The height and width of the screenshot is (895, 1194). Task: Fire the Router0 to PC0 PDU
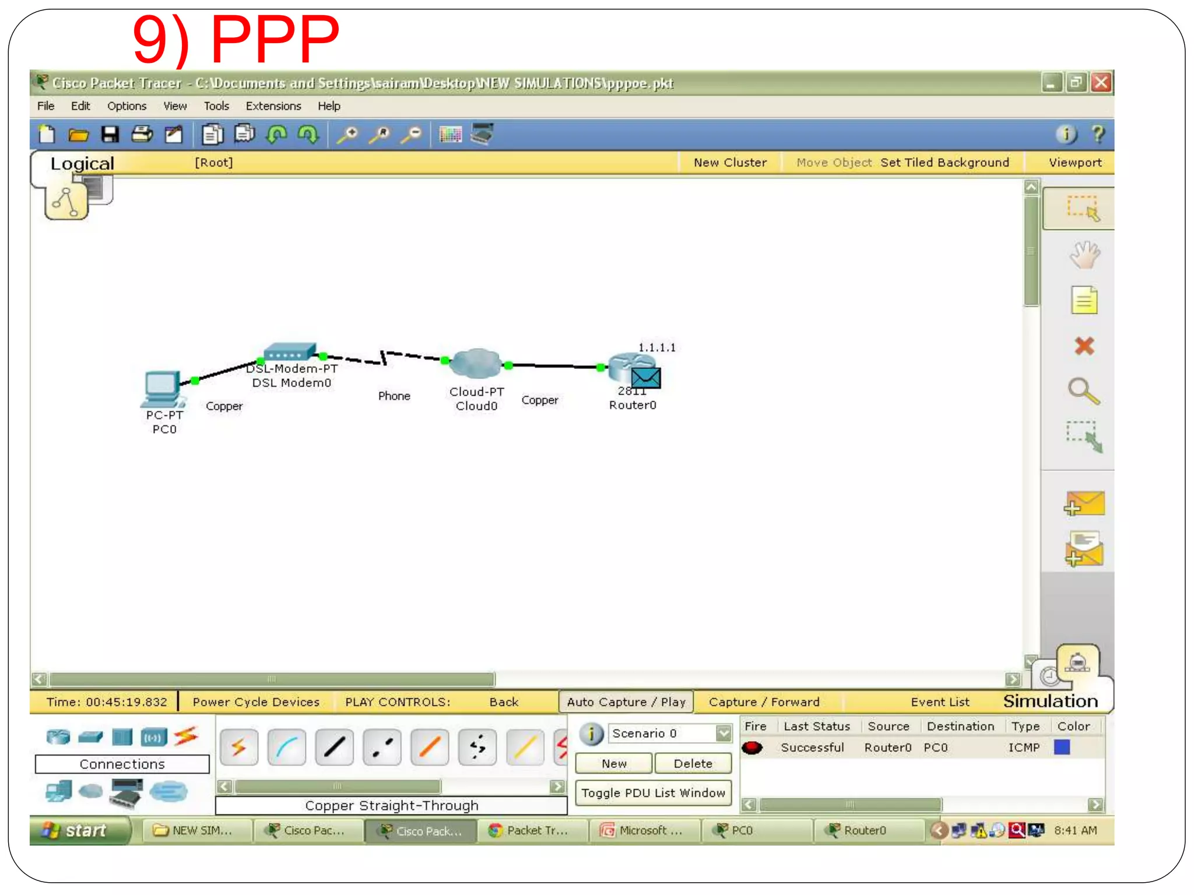(x=752, y=747)
